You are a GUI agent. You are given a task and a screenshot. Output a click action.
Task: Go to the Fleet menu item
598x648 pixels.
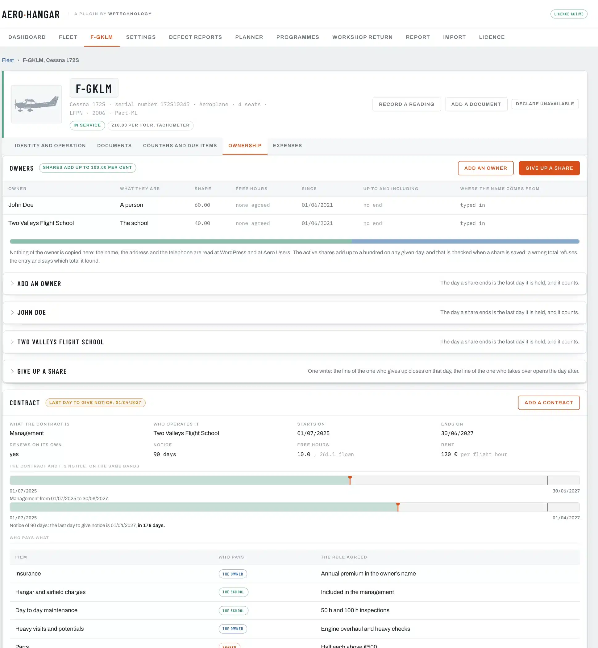coord(68,37)
